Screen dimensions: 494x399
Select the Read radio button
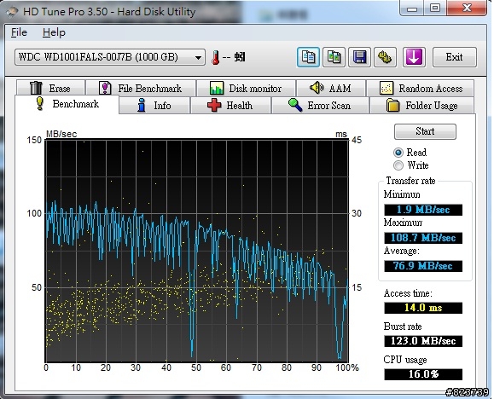(x=398, y=153)
